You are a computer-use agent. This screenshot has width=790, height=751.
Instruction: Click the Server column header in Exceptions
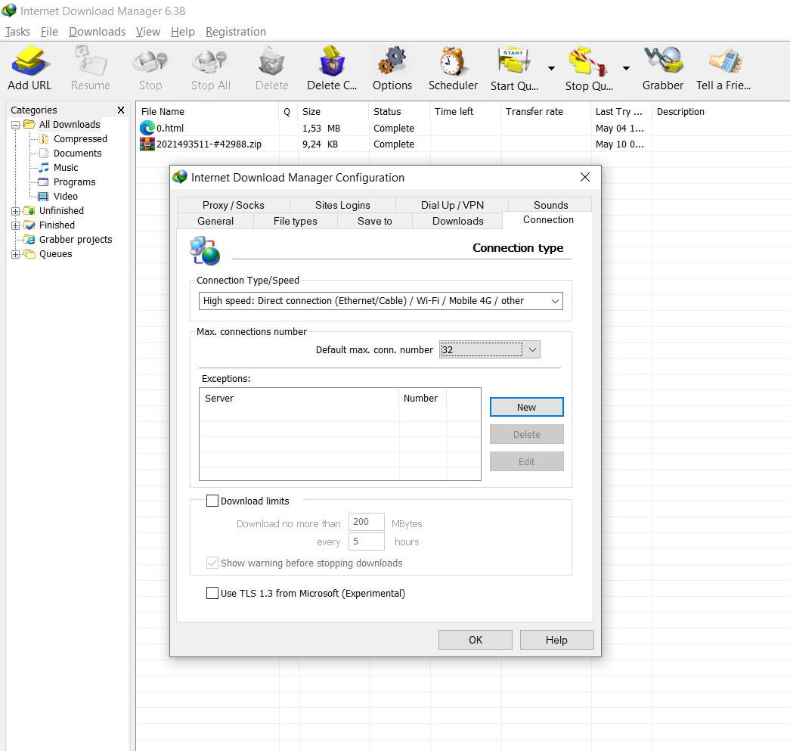pyautogui.click(x=299, y=398)
